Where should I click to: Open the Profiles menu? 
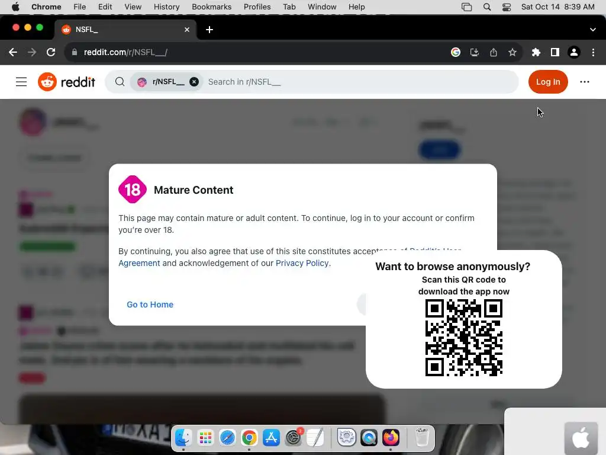tap(257, 7)
